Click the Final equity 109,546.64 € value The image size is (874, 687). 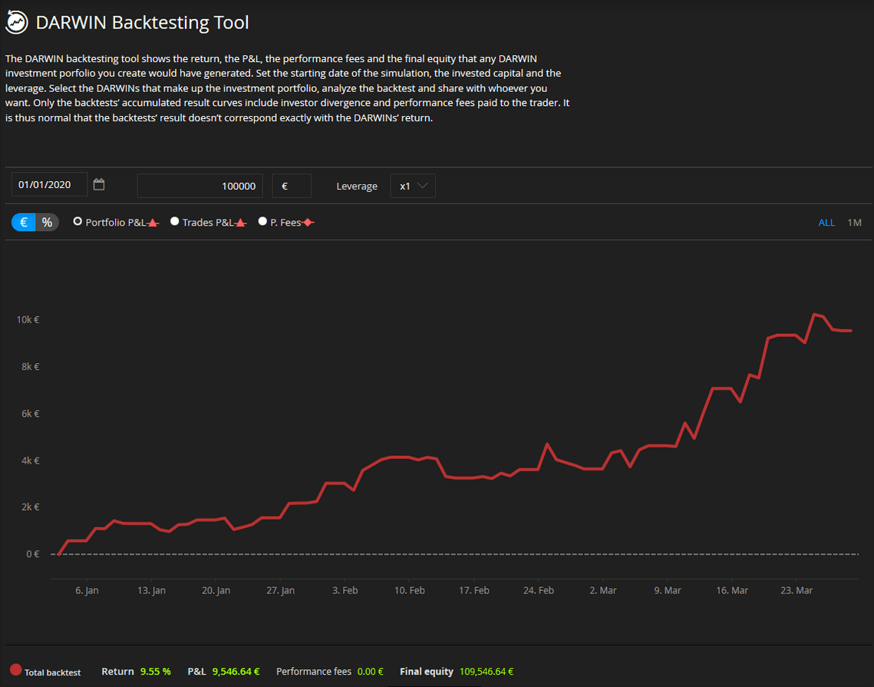point(486,672)
